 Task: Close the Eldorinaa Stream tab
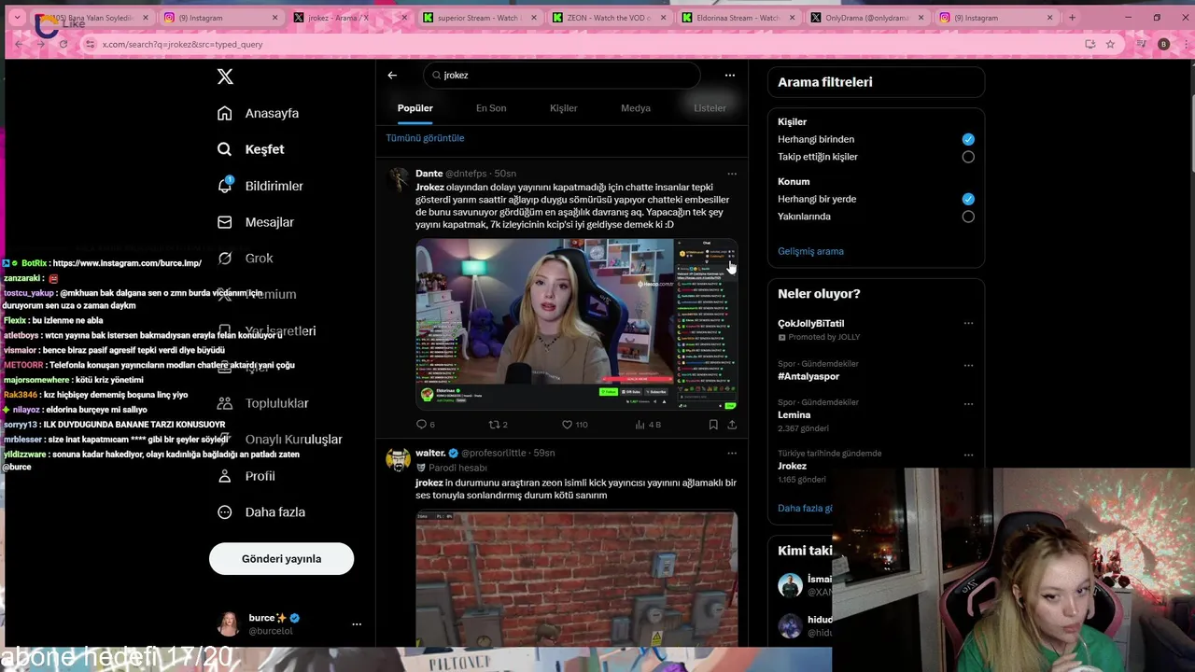791,18
